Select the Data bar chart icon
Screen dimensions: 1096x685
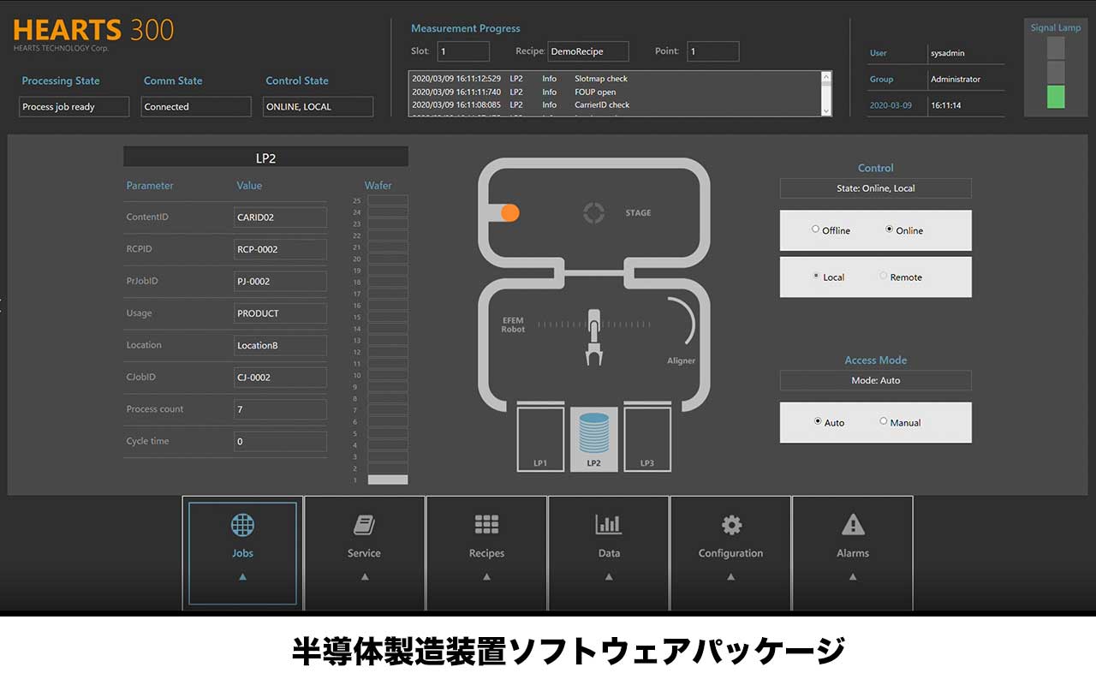tap(609, 525)
